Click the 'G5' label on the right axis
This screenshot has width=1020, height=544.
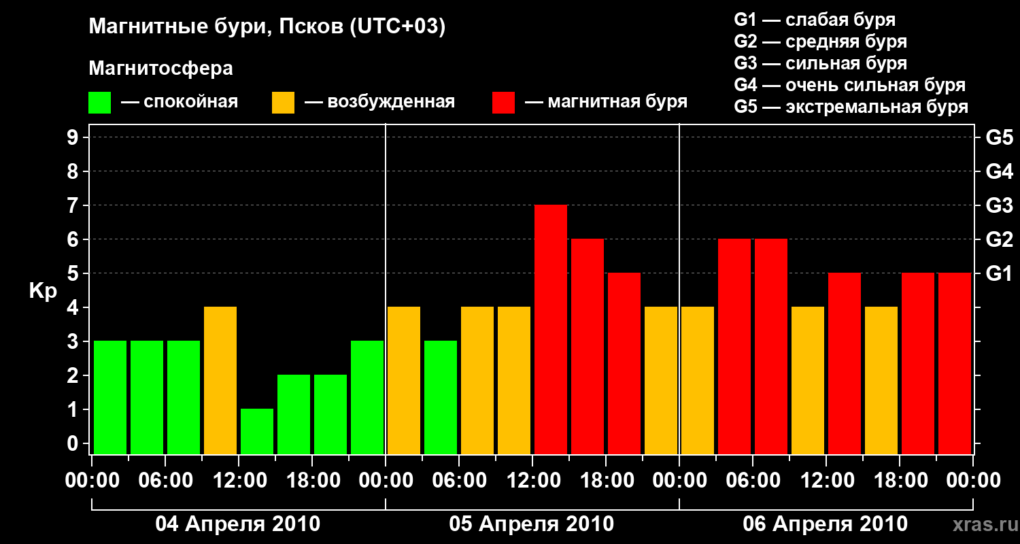coord(1000,137)
